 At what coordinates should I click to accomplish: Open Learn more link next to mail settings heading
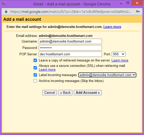tap(112, 27)
